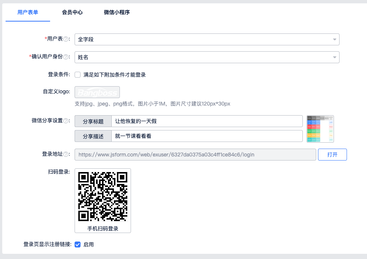The width and height of the screenshot is (367, 259).
Task: Select the 用户表单 tab
Action: [28, 12]
